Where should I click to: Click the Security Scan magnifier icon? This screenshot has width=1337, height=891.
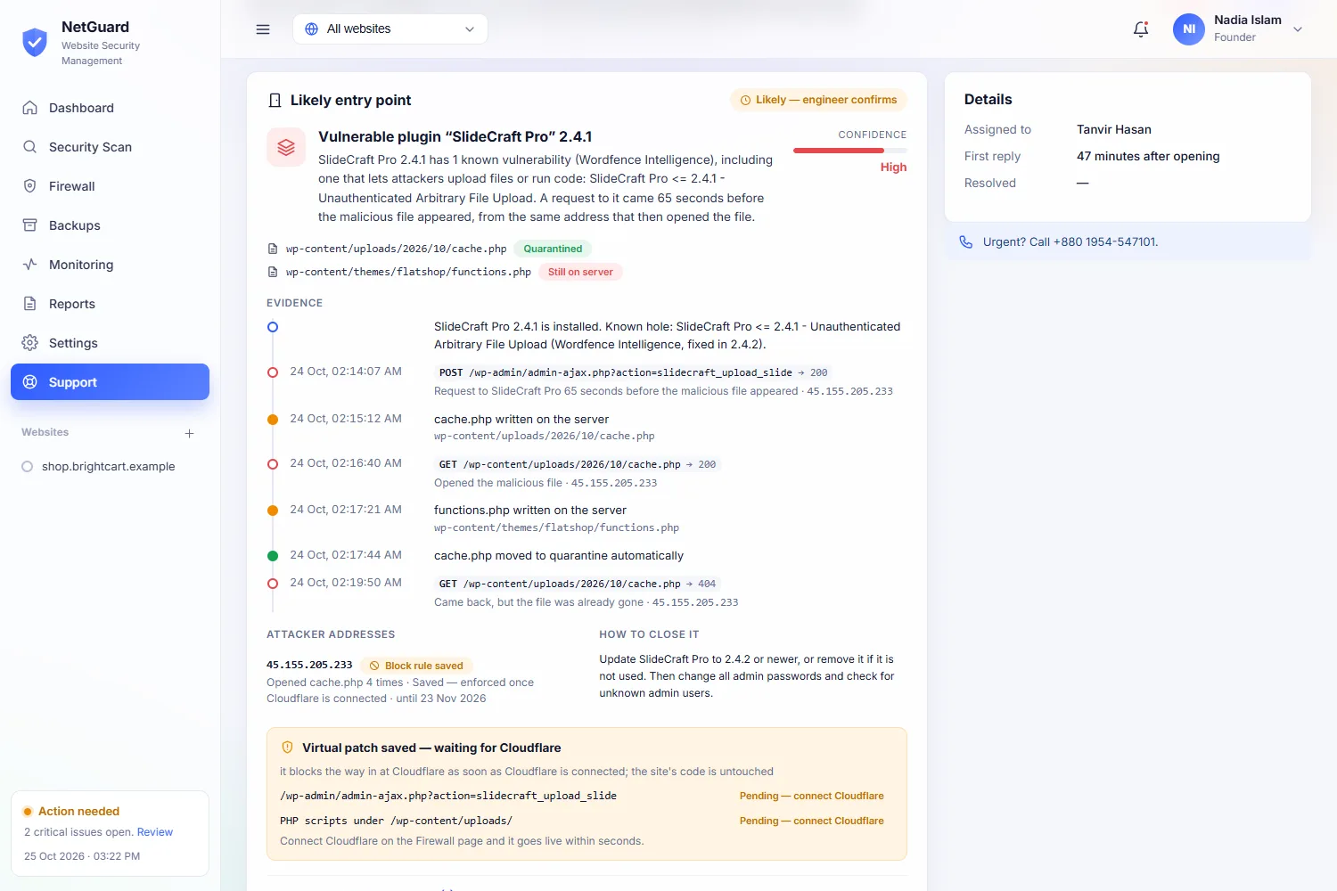point(30,147)
